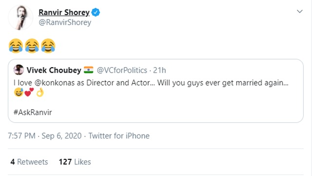Click Ranvir Shorey's profile picture

tap(20, 18)
